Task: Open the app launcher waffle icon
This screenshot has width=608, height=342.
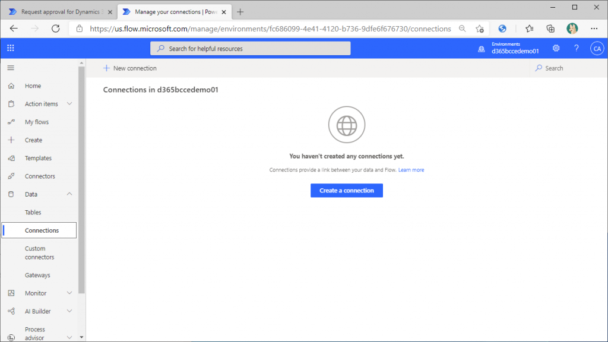Action: (x=11, y=48)
